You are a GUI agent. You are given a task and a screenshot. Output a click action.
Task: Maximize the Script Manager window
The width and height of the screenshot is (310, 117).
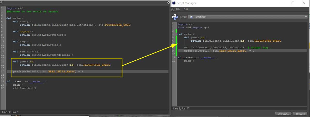[293, 3]
